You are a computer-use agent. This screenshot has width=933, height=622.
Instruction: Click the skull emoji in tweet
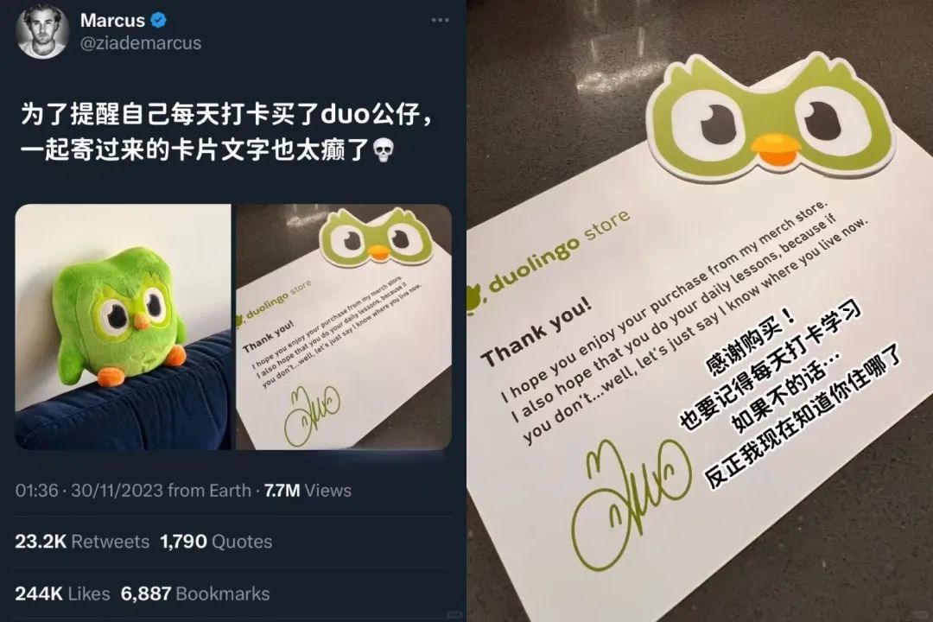[383, 151]
